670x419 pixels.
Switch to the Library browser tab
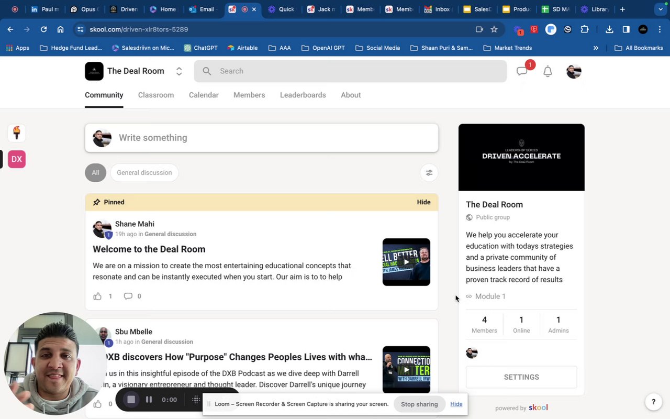(595, 9)
